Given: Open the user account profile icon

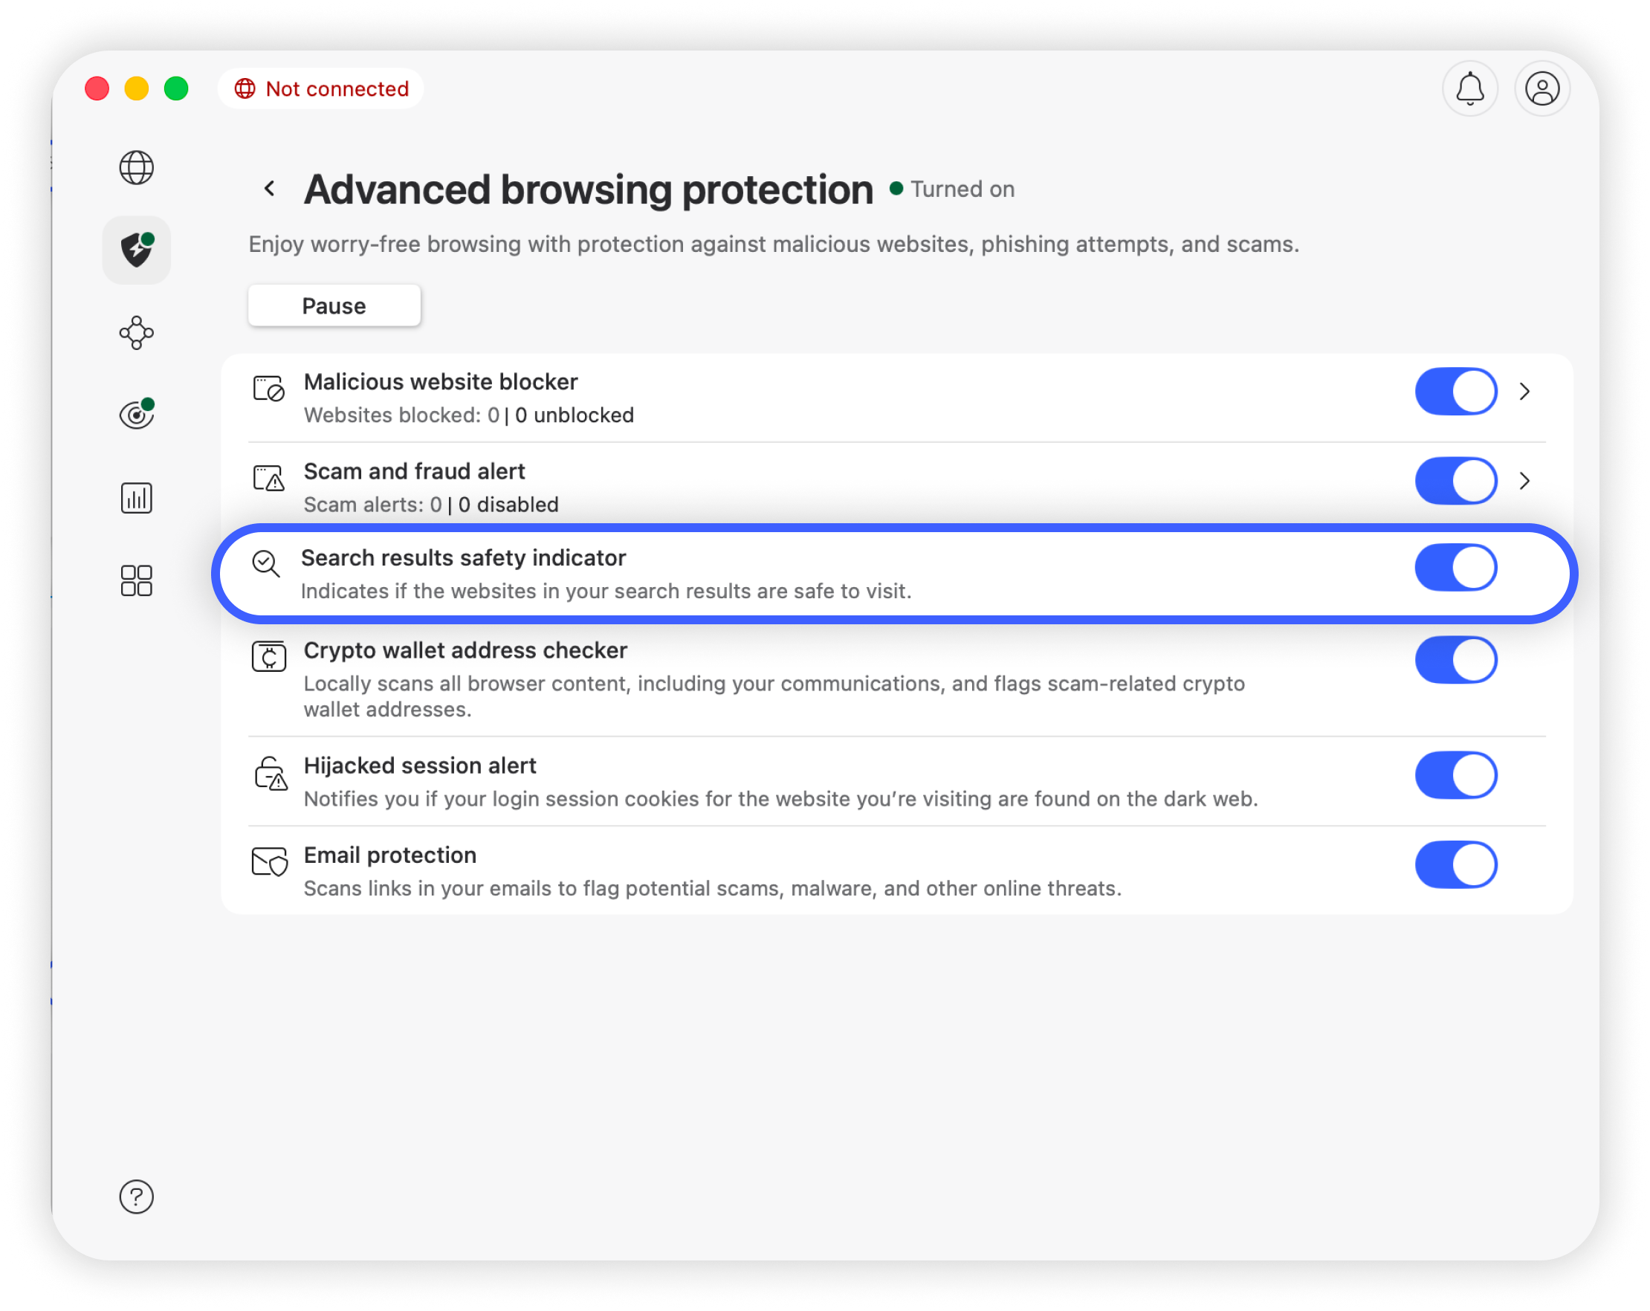Looking at the screenshot, I should coord(1542,88).
